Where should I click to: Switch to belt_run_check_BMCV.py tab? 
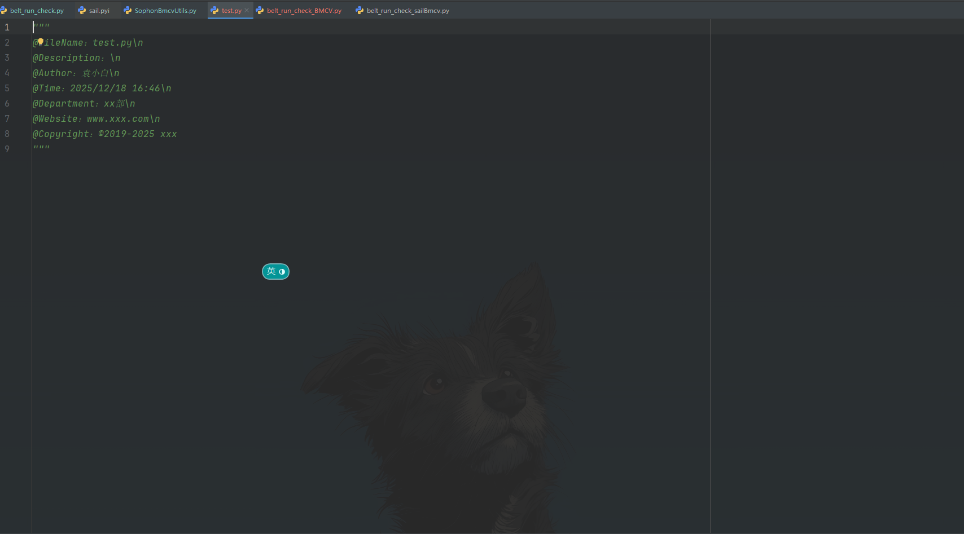pyautogui.click(x=300, y=11)
